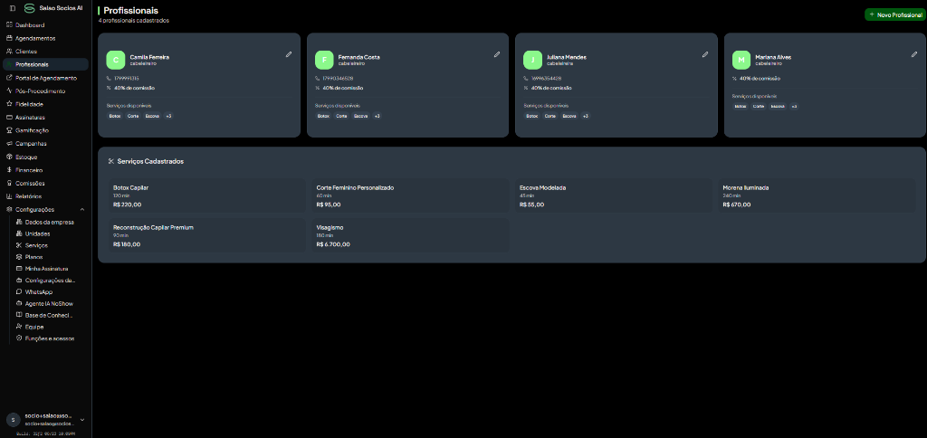This screenshot has width=927, height=438.
Task: Collapse the Configurações section chevron
Action: (82, 209)
